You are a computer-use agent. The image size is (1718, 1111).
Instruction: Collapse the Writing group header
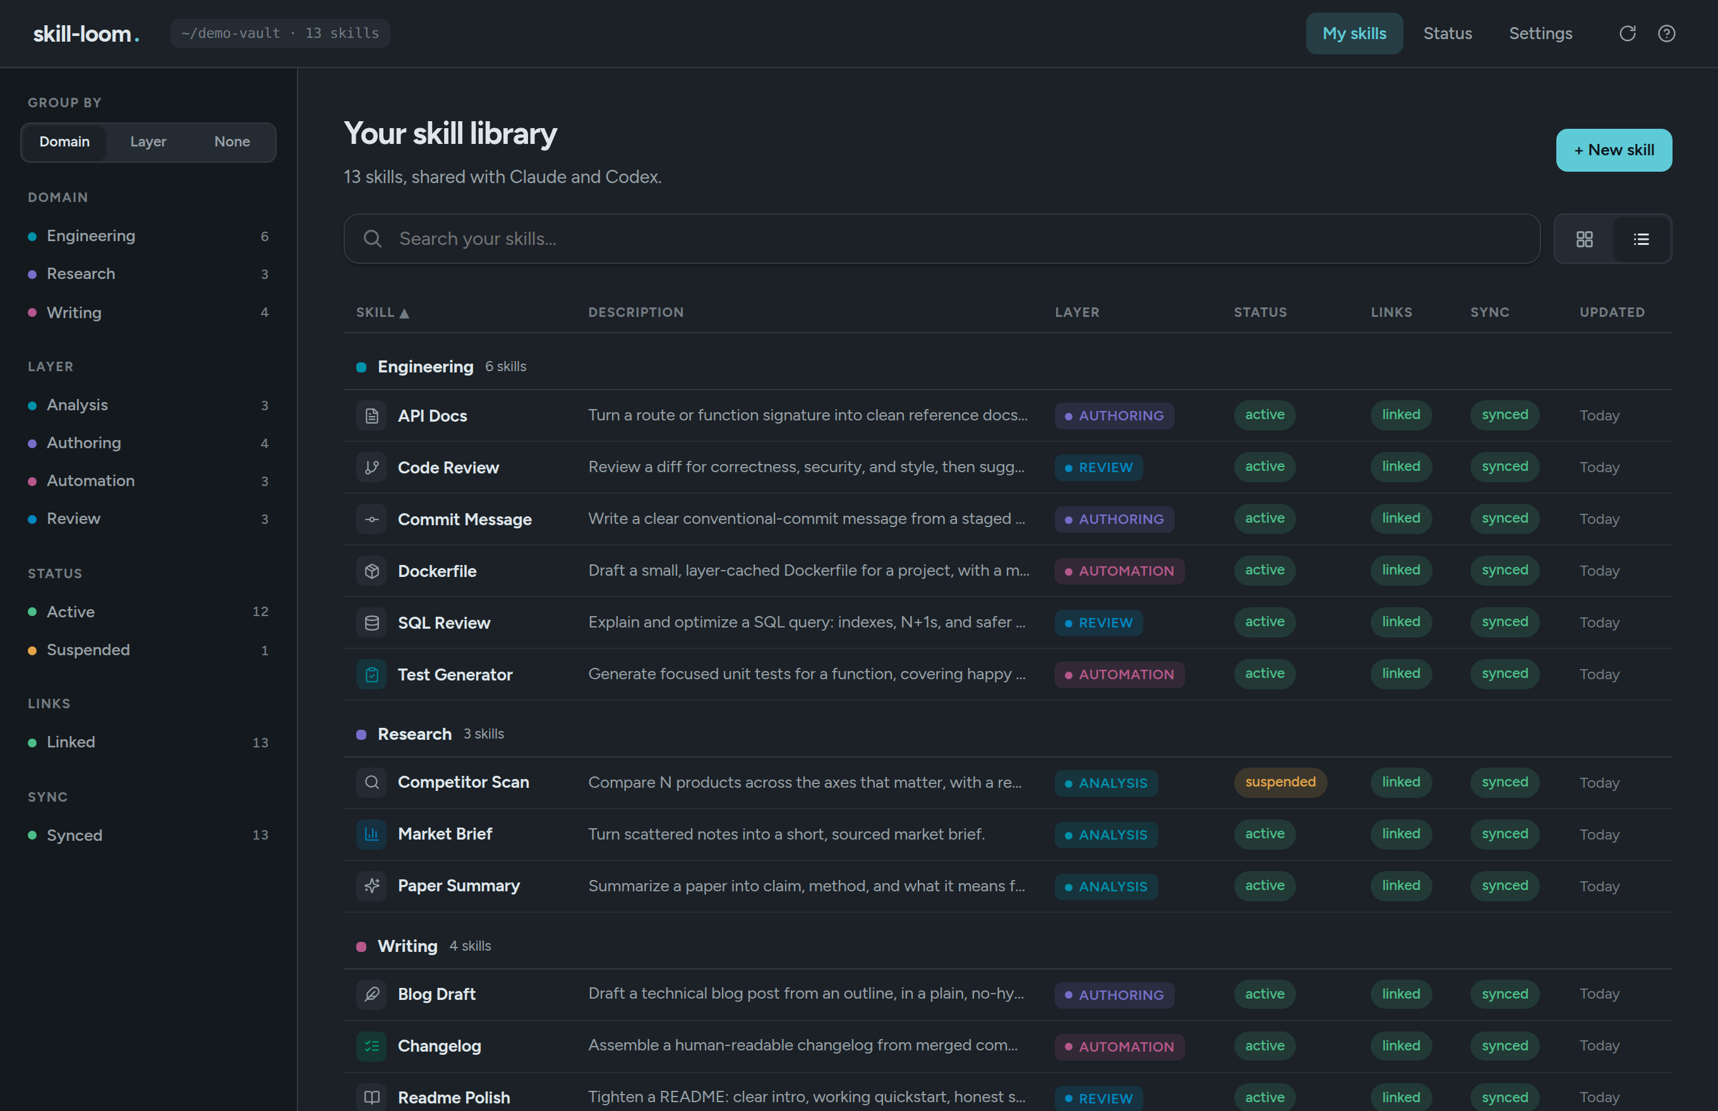click(1007, 946)
